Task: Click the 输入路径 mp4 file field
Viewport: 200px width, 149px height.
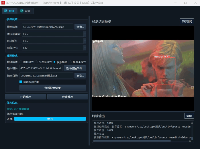Action: pos(41,68)
